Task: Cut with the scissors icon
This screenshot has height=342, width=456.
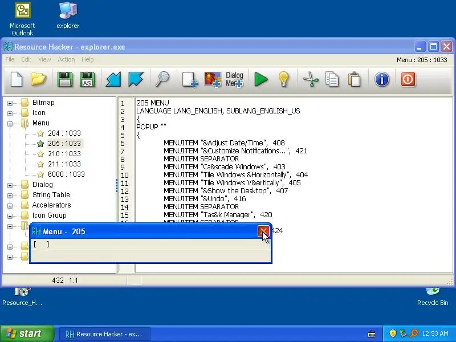Action: point(310,79)
